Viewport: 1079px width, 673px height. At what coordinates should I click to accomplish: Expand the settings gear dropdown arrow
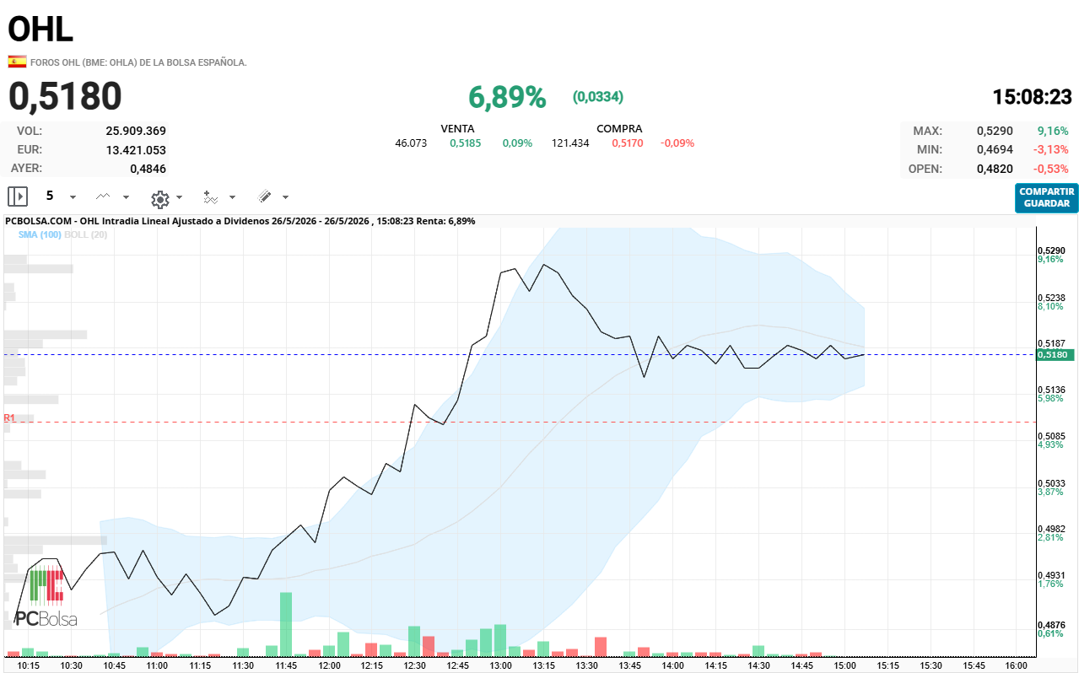[179, 197]
